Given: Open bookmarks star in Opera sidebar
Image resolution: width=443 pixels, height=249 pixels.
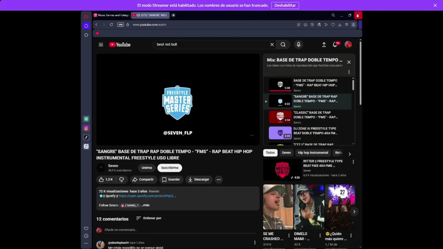Looking at the screenshot, I should (86, 35).
